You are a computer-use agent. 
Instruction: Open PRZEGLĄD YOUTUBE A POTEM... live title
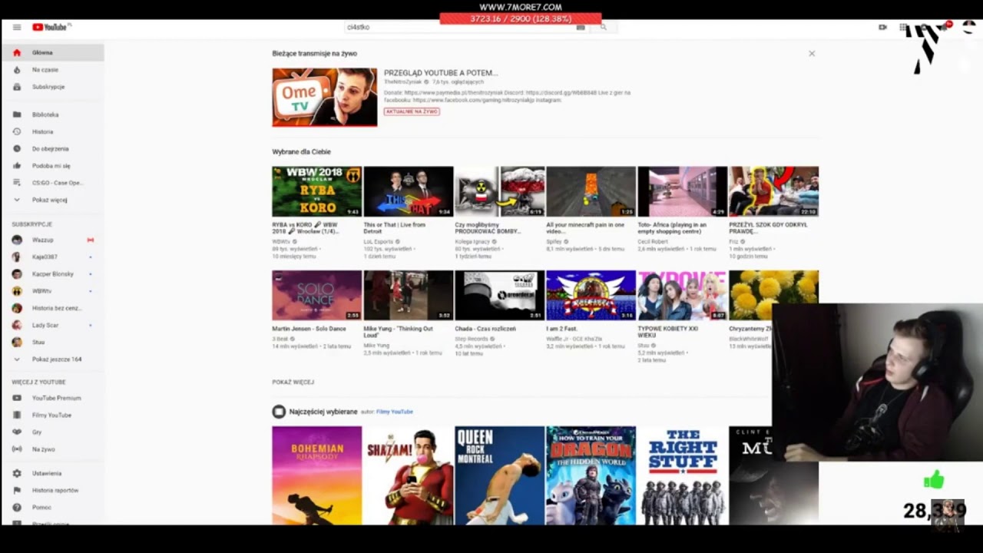point(441,73)
